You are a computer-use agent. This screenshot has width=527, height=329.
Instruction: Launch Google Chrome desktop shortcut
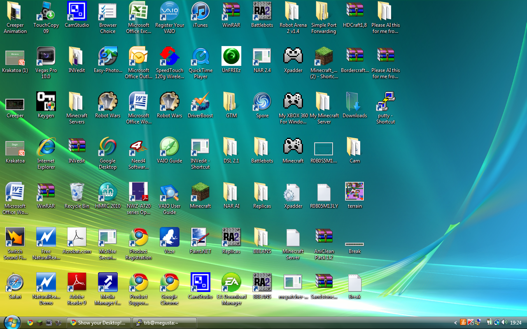click(x=170, y=283)
